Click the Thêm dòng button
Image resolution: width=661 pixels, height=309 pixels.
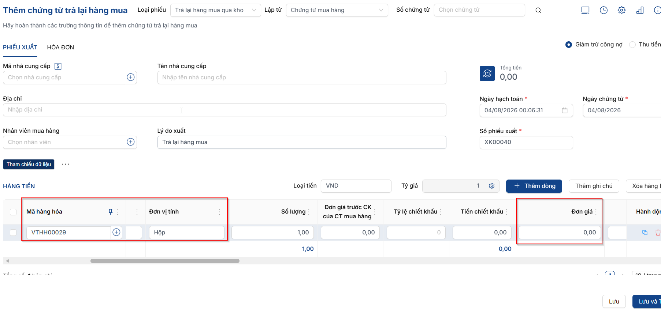click(535, 186)
